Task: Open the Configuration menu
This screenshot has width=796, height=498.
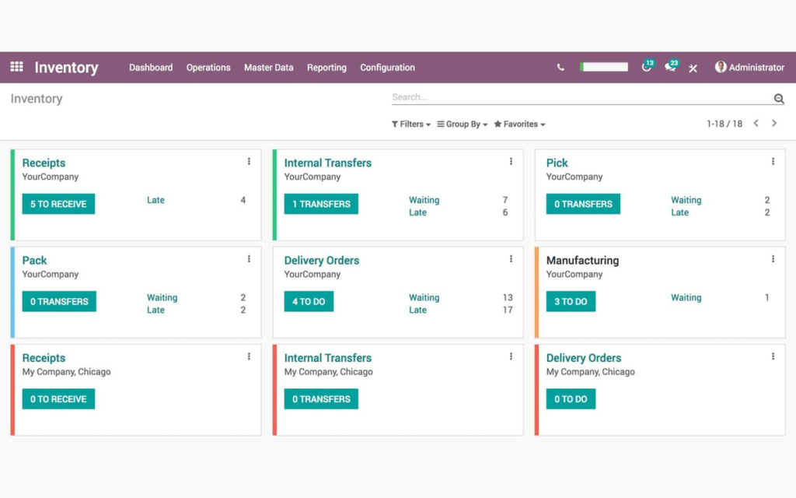Action: click(x=387, y=67)
